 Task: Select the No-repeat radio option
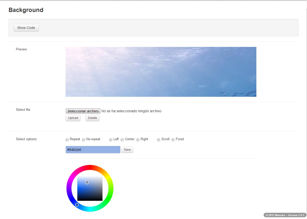(x=84, y=140)
